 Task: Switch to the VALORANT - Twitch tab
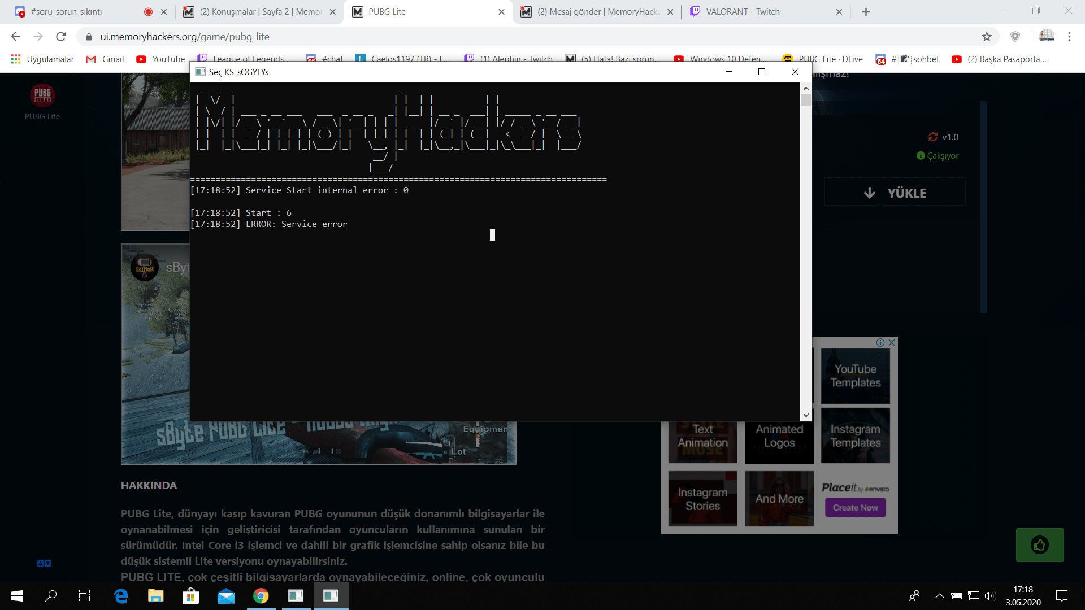tap(766, 12)
